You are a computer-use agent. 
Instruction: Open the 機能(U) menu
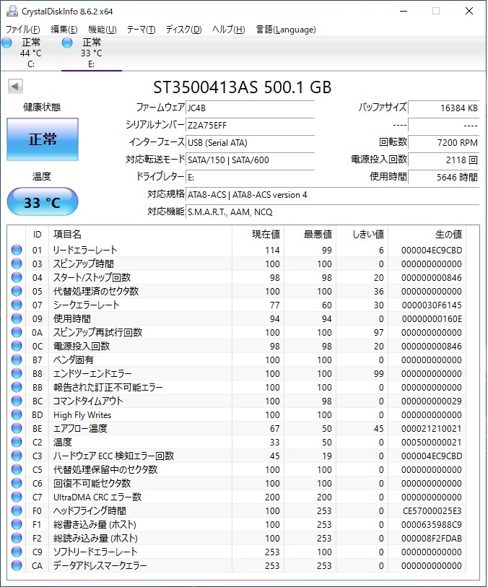(x=103, y=29)
